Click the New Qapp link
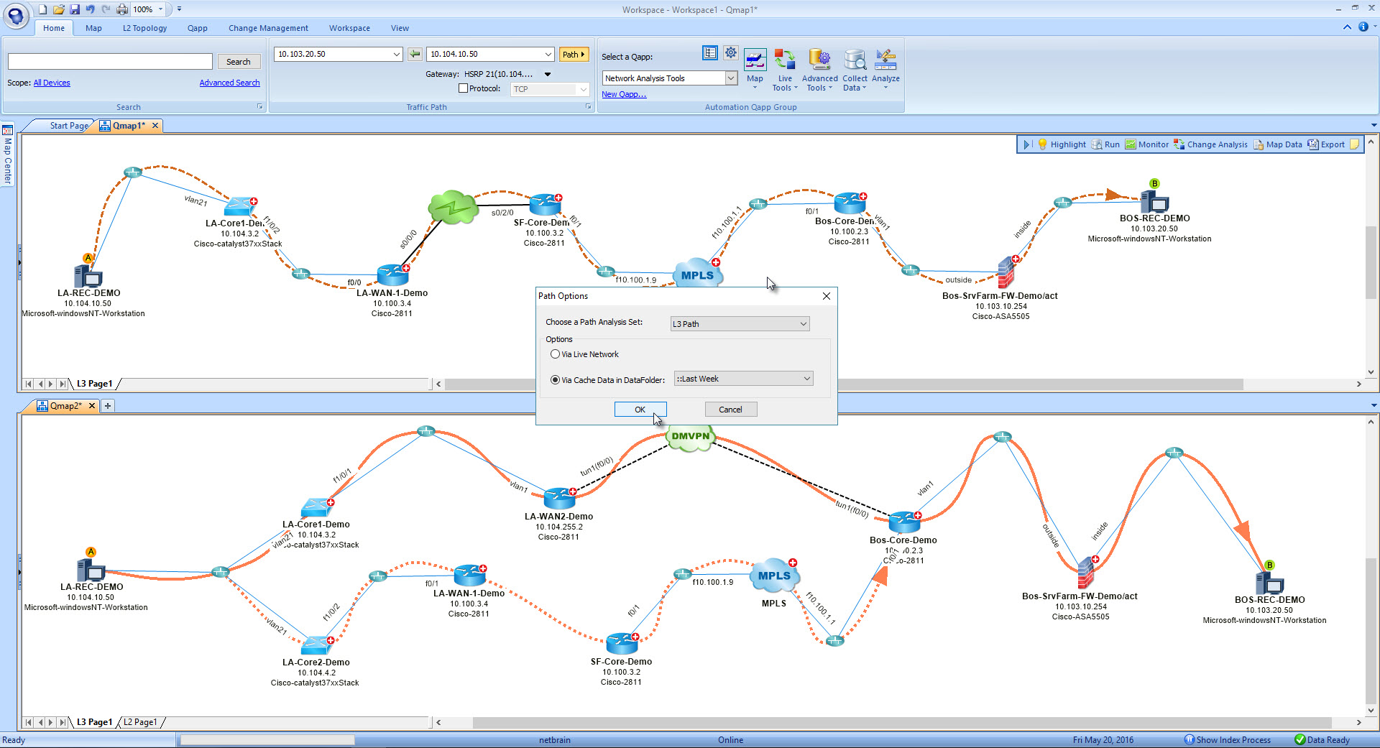 [x=622, y=93]
